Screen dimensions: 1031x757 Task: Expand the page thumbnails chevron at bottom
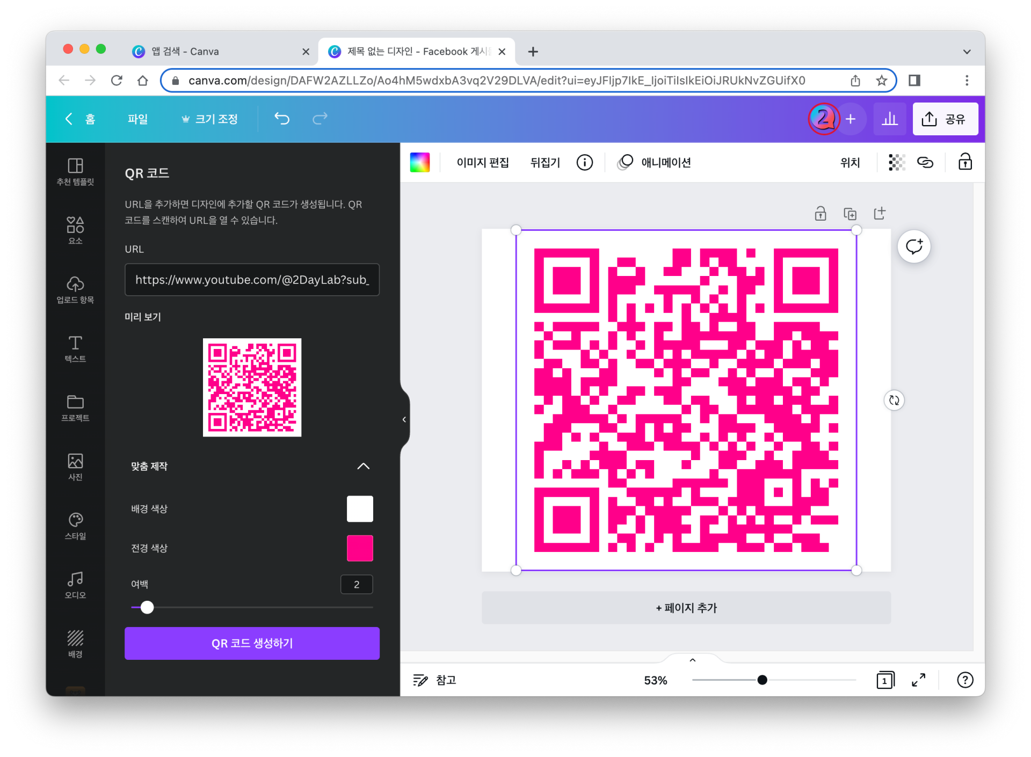click(x=692, y=660)
